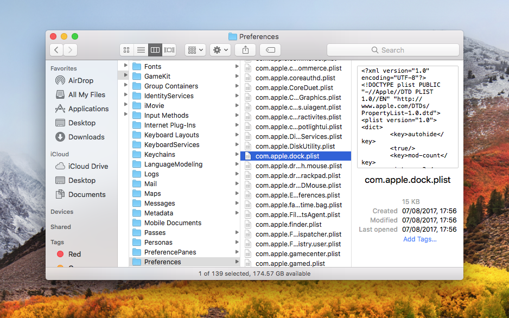Open AirDrop in the sidebar

[81, 80]
